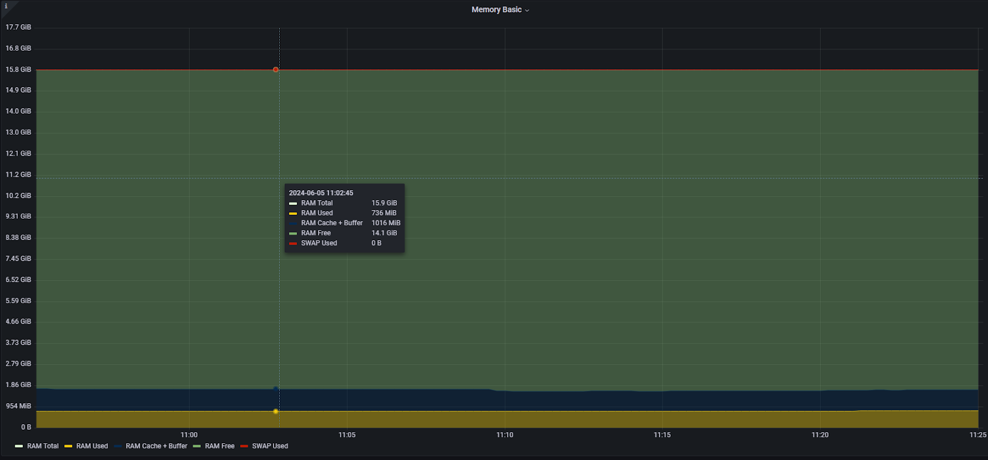The height and width of the screenshot is (460, 988).
Task: Click the 15.8 GiB label on y-axis
Action: point(19,70)
